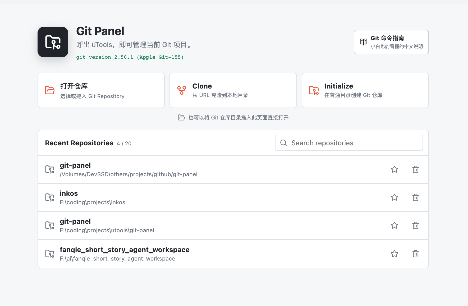
Task: Open a repository via 打开仓库 card
Action: (x=101, y=90)
